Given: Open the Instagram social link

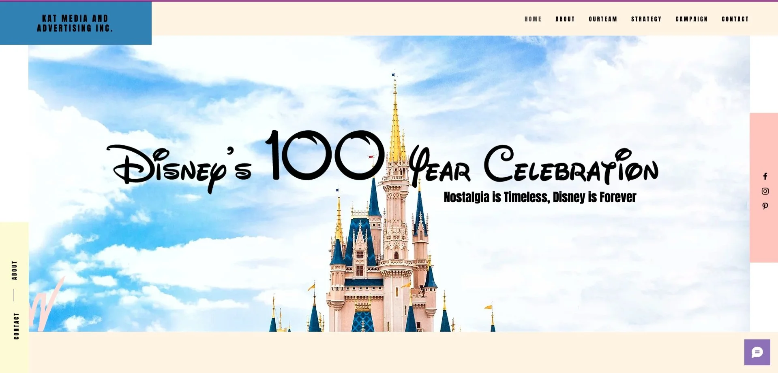Looking at the screenshot, I should tap(765, 191).
